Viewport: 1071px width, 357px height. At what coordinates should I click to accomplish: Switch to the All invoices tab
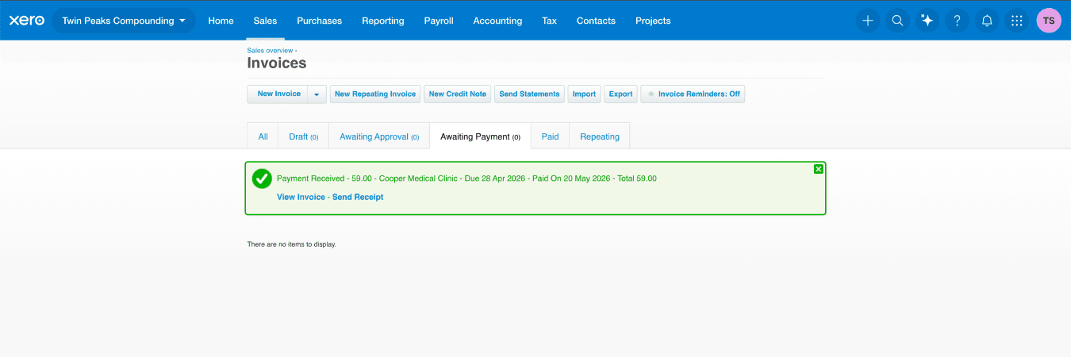263,136
